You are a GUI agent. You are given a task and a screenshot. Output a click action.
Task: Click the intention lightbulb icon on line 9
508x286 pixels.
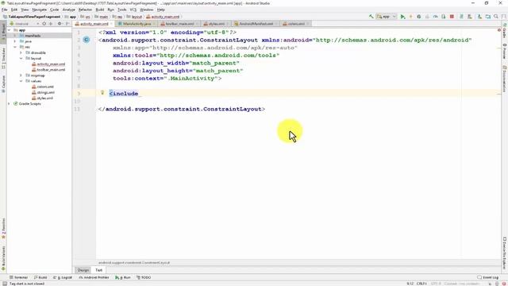coord(102,93)
